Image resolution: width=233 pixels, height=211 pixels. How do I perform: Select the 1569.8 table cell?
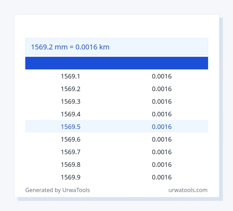[x=71, y=164]
